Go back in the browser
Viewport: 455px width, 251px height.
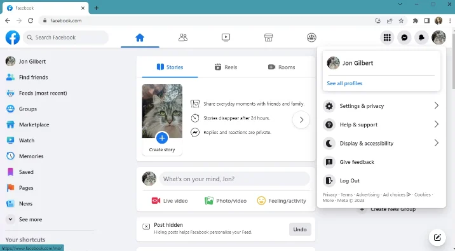click(8, 20)
